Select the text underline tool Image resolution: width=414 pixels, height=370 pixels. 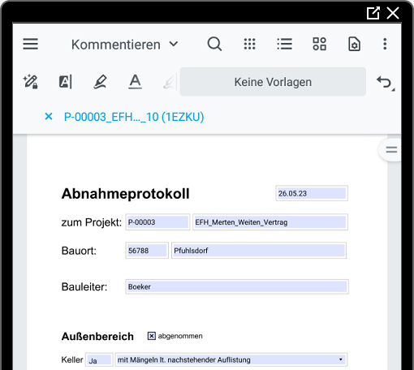coord(135,82)
